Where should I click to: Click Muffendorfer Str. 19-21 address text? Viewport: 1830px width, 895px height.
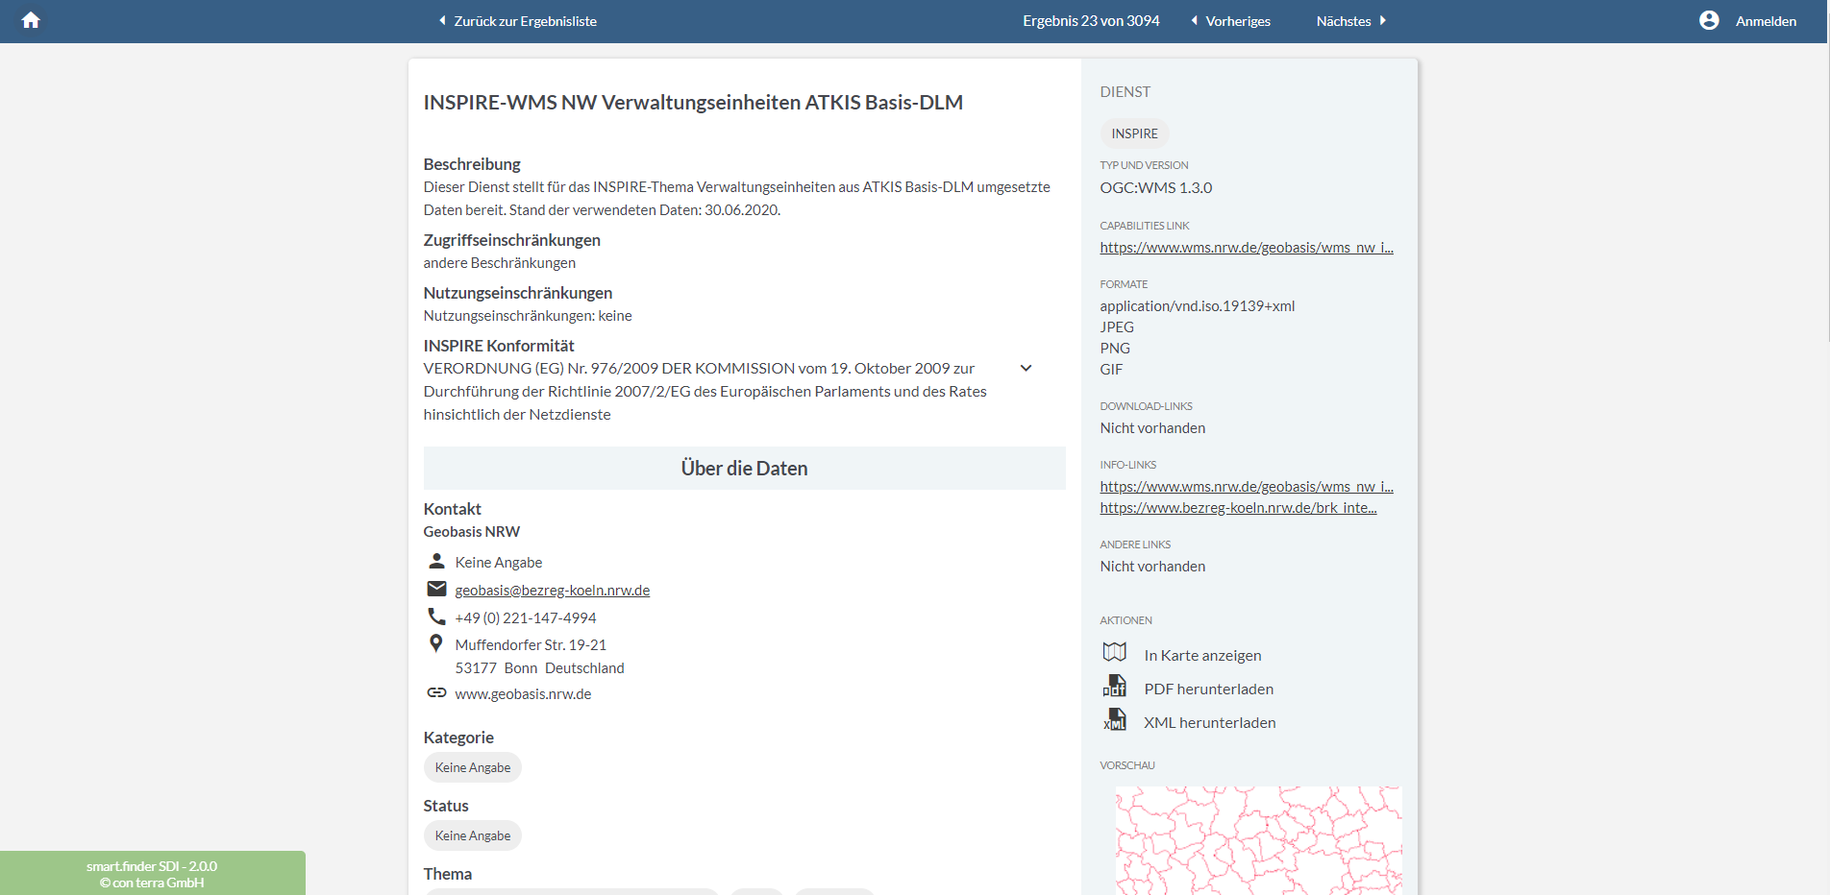(531, 645)
